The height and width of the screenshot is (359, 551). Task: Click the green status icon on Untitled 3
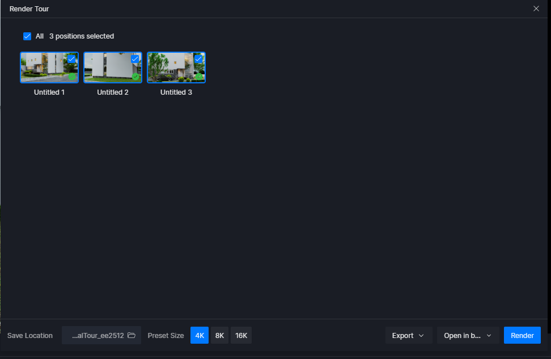(199, 77)
